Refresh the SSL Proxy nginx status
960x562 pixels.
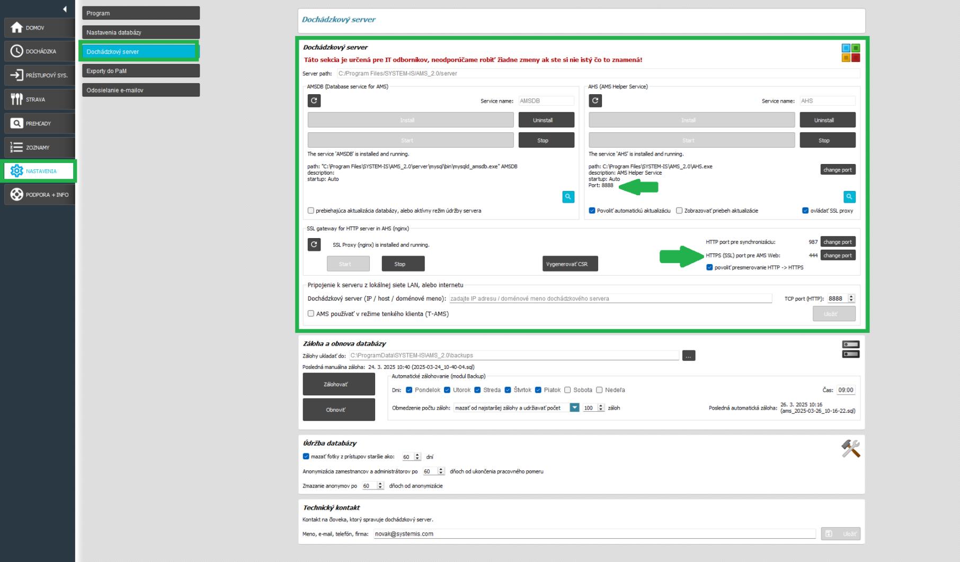click(314, 244)
